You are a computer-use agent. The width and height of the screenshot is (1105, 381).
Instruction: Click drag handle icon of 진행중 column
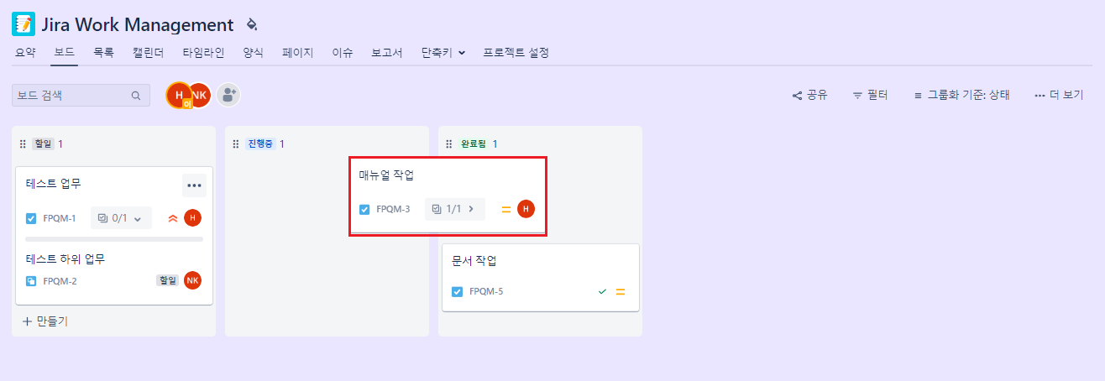pyautogui.click(x=236, y=144)
